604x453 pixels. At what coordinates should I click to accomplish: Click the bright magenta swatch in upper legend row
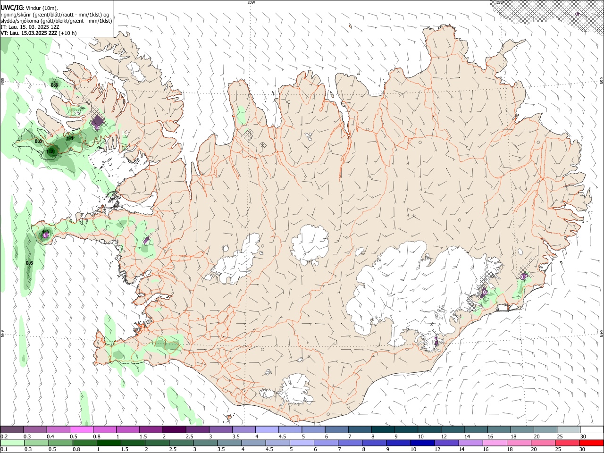click(x=81, y=429)
